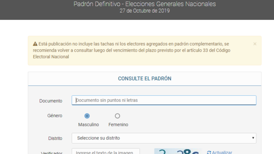Click the Documento field label
Image resolution: width=274 pixels, height=154 pixels.
pyautogui.click(x=51, y=101)
